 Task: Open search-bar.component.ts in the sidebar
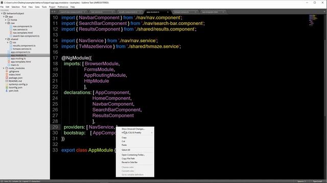26,36
